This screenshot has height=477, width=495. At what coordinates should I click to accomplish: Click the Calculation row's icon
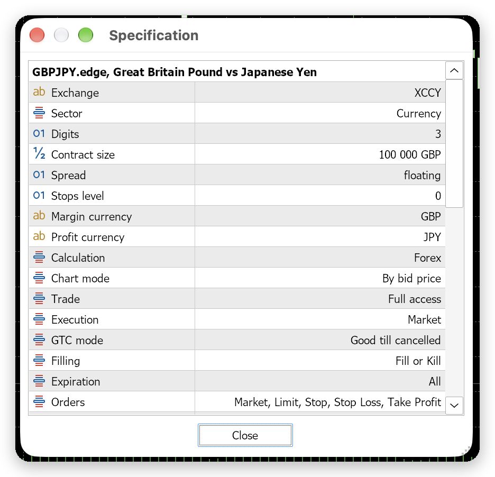pos(39,258)
